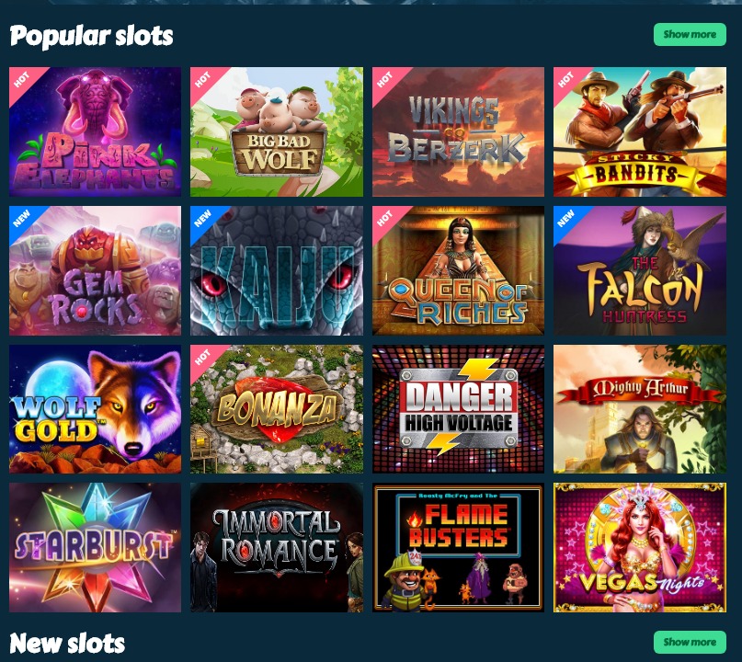Open Vikings Go Berzerk game tile
This screenshot has height=662, width=742.
click(458, 131)
